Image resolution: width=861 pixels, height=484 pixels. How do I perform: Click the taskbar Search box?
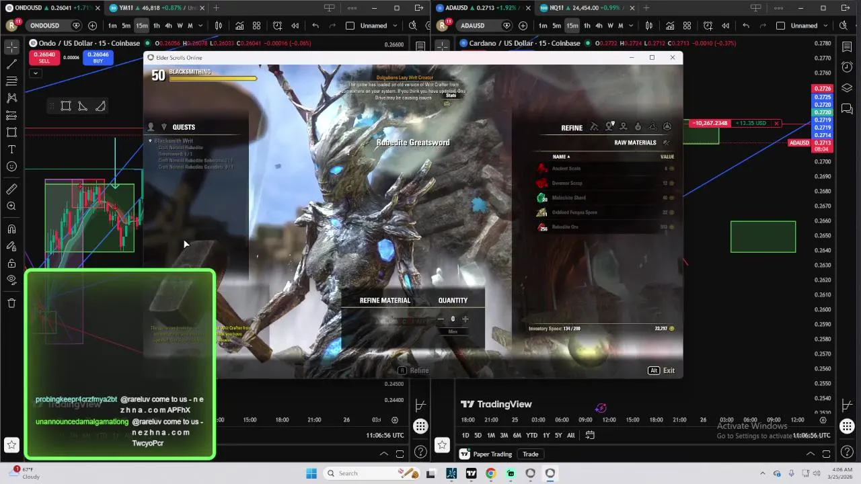point(372,473)
